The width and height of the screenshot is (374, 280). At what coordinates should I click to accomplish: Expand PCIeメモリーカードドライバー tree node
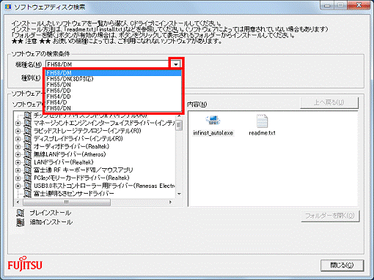(18, 178)
